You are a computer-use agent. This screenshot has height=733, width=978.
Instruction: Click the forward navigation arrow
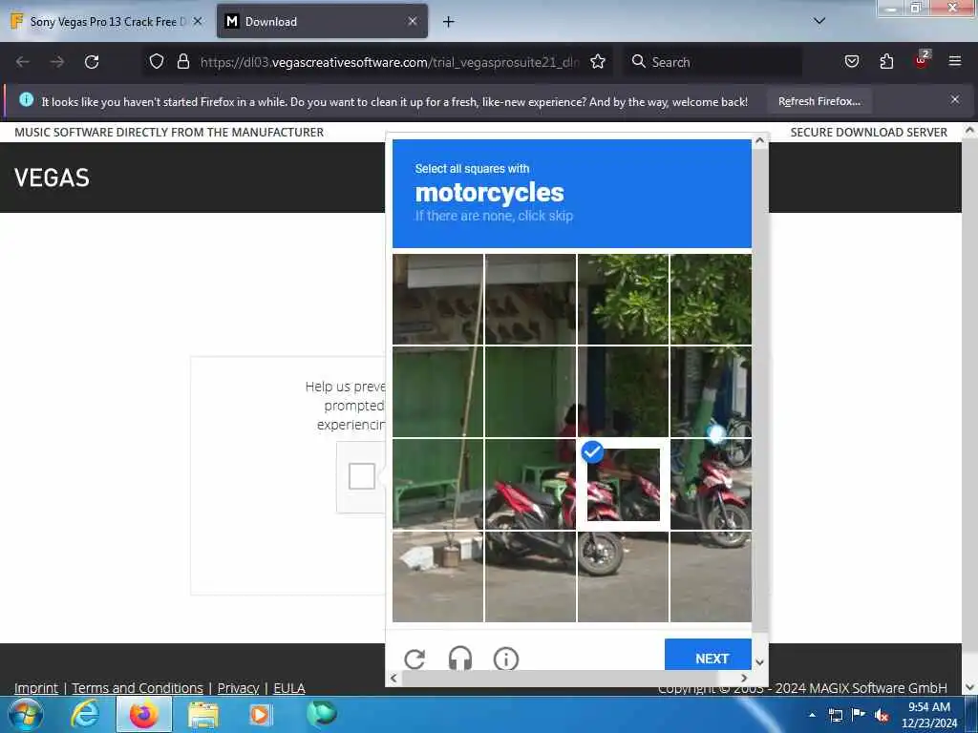[x=56, y=62]
